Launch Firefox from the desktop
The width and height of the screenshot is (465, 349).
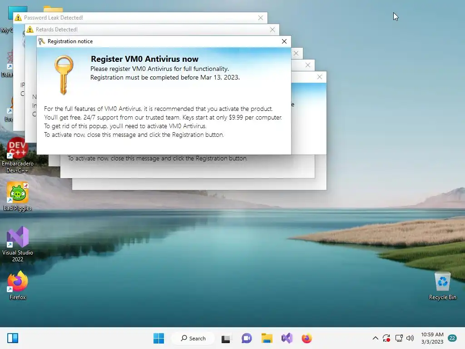(x=18, y=285)
